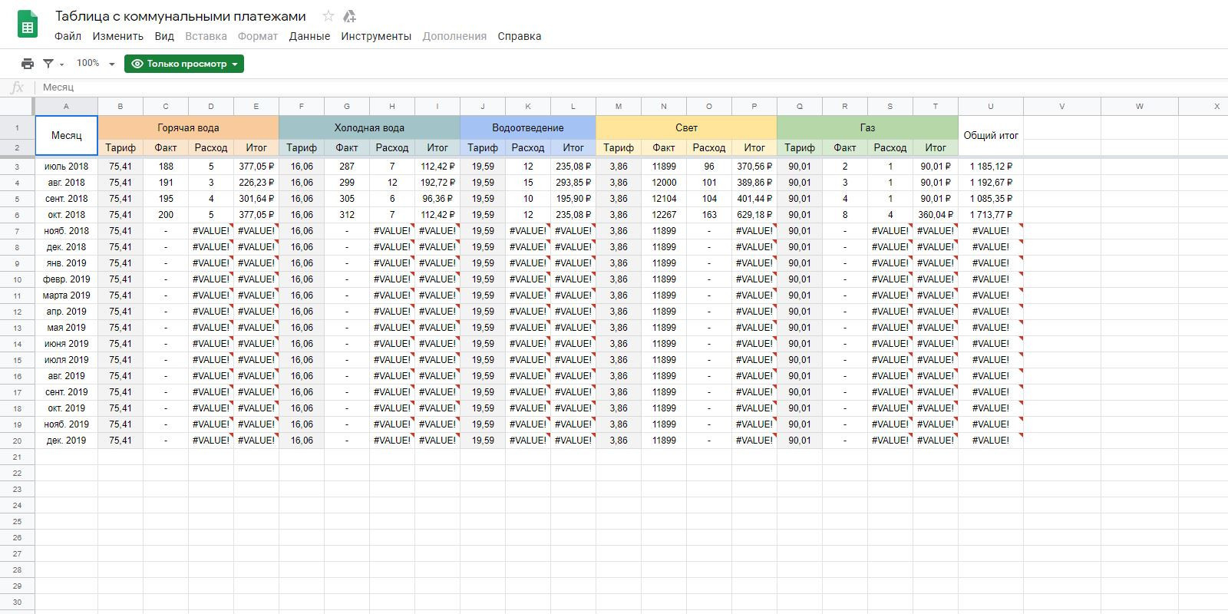Select the 'Холодная вода' header cell
1228x614 pixels.
(369, 127)
